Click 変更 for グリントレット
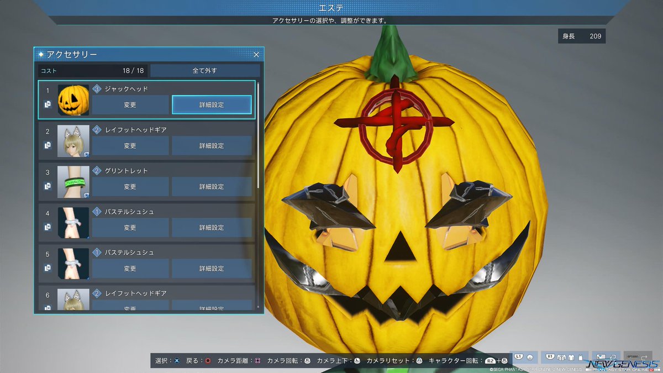The height and width of the screenshot is (373, 663). tap(130, 187)
